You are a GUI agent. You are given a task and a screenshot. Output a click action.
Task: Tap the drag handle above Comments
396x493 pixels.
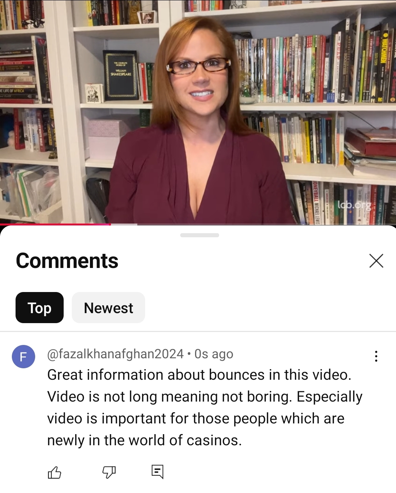click(x=199, y=235)
